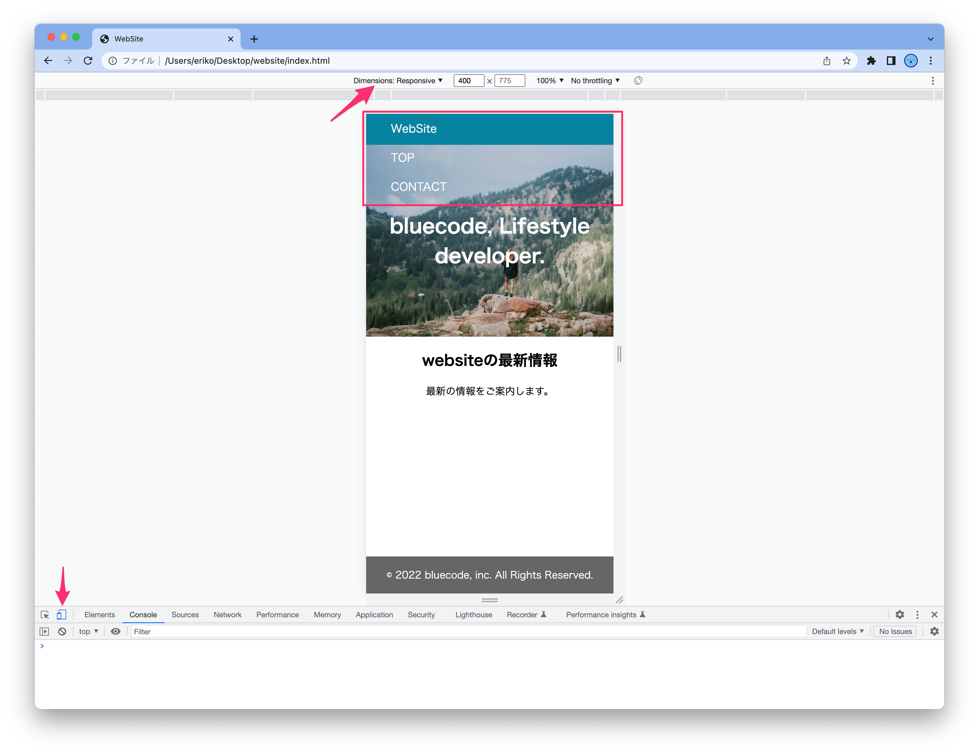Click the Chrome extensions puzzle icon
979x755 pixels.
871,61
